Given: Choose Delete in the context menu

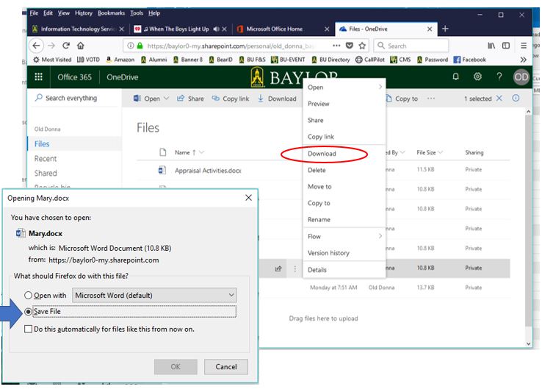Looking at the screenshot, I should coord(344,170).
